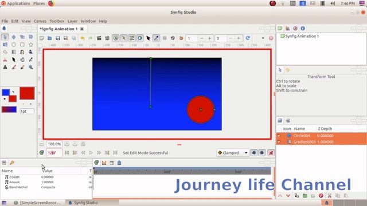Select the Cutout scissors tool

click(x=5, y=60)
